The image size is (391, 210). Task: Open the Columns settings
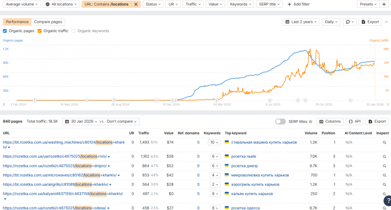click(x=330, y=122)
